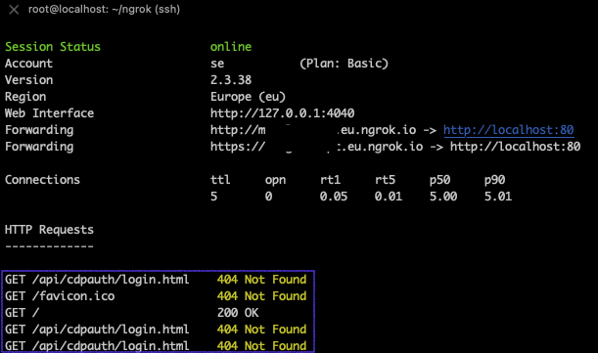Screen dimensions: 598x353
Task: Click the plain http://localhost:80 on second Forwarding line
Action: click(x=515, y=147)
